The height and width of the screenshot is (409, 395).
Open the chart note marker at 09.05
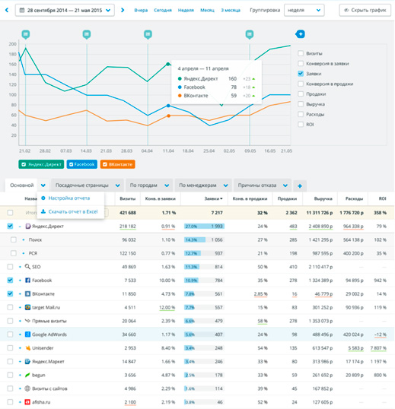coord(250,34)
